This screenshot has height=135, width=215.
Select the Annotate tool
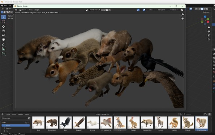3,44
